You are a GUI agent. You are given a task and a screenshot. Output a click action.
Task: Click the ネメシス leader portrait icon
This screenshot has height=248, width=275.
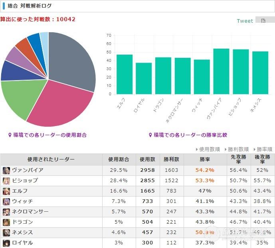[x=6, y=232]
